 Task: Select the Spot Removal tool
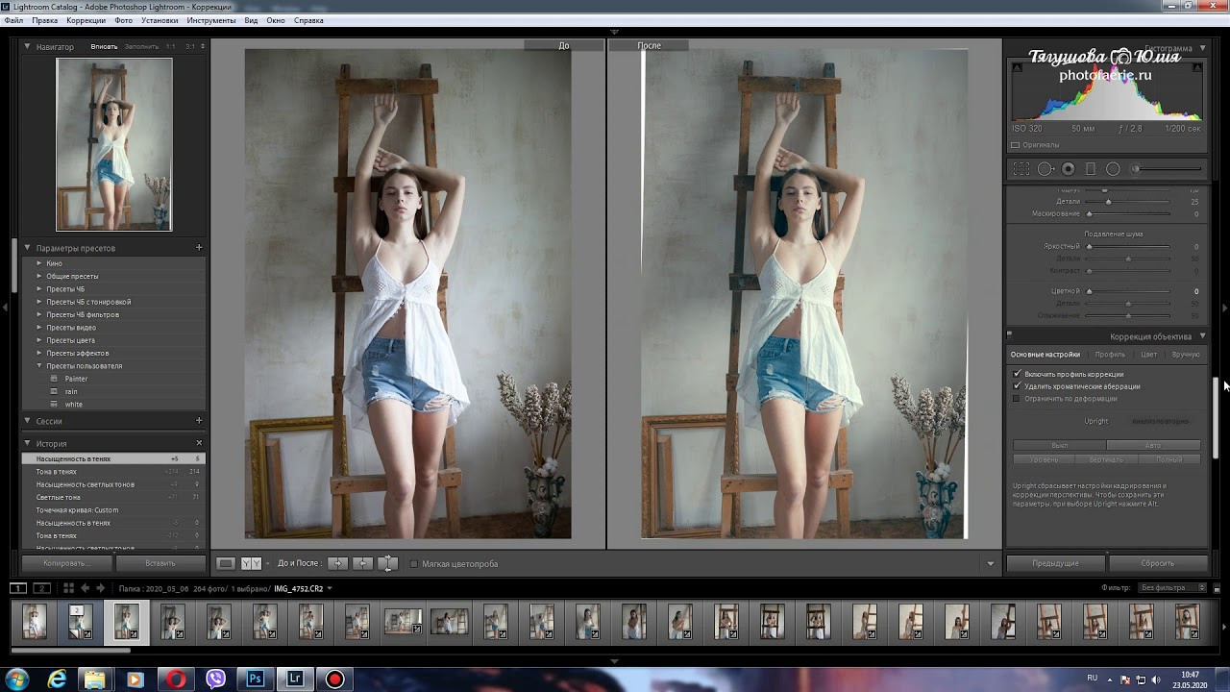click(x=1045, y=169)
